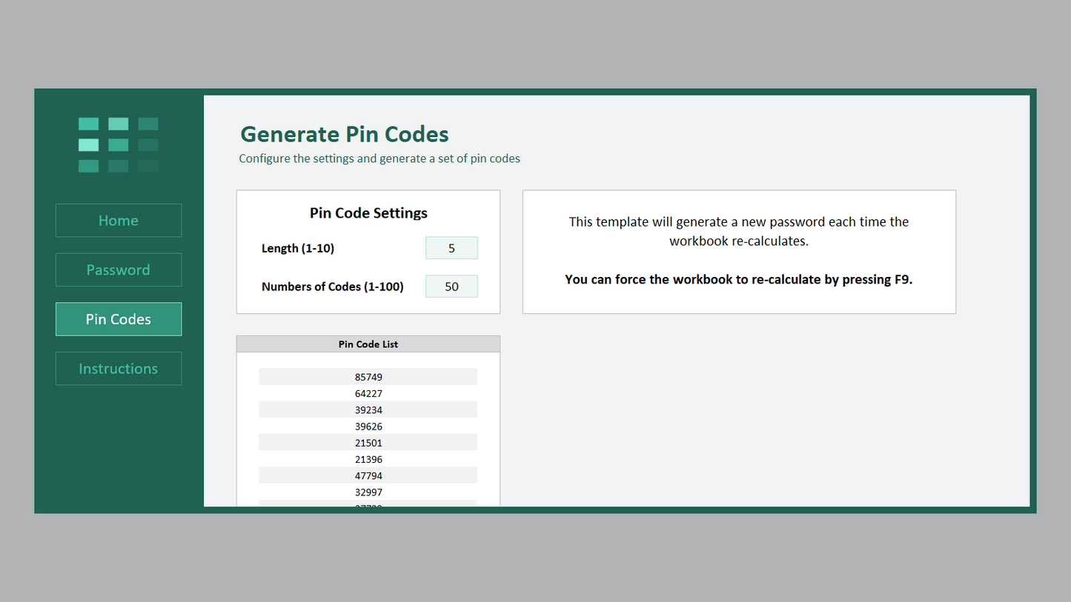Open the Password generator page
This screenshot has height=602, width=1071.
tap(119, 270)
